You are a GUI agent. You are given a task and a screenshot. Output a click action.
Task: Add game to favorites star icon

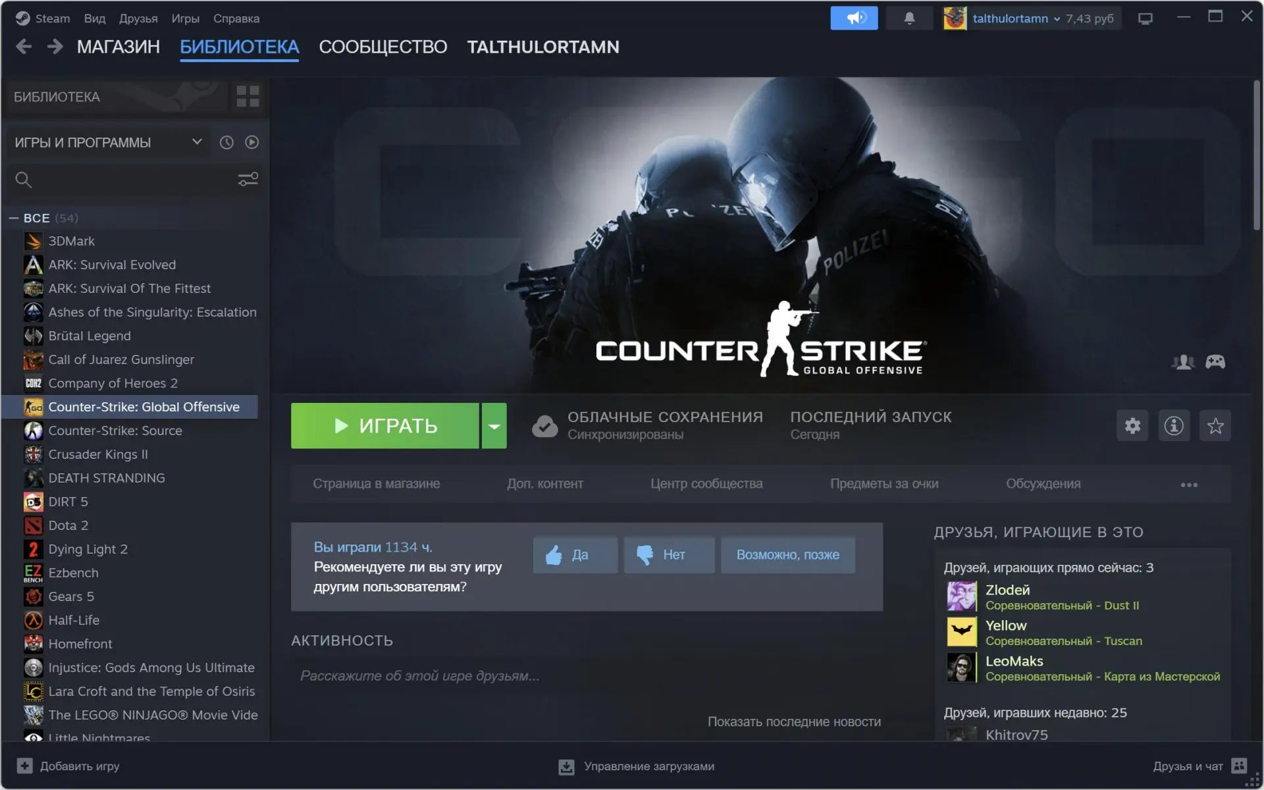pyautogui.click(x=1215, y=425)
